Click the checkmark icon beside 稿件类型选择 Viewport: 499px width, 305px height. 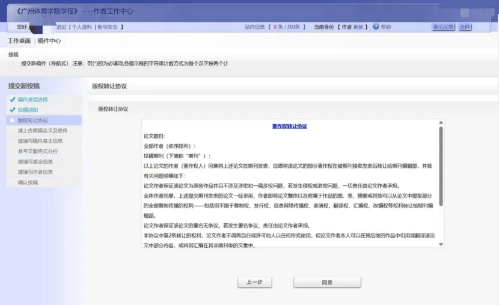12,99
